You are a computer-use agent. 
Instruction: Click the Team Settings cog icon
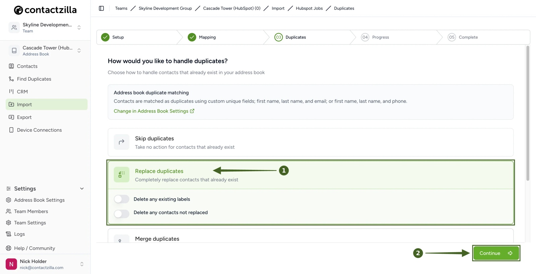pos(9,223)
